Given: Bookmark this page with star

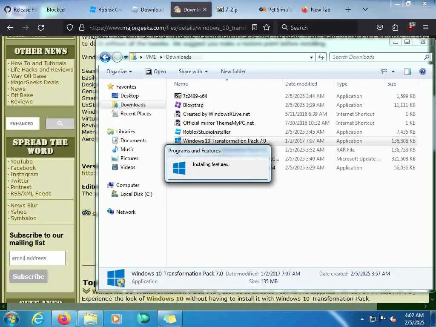Looking at the screenshot, I should point(267,27).
